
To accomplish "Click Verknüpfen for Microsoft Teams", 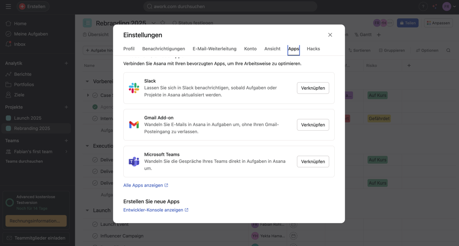I will tap(313, 161).
